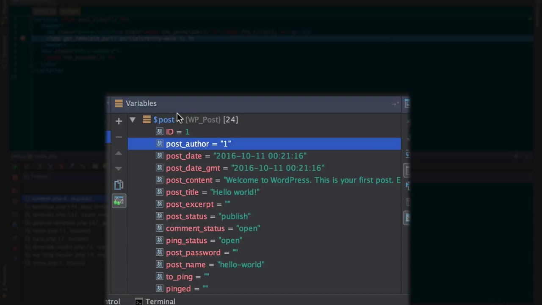Select the post_excerpt variable row
The image size is (542, 305).
tap(264, 204)
